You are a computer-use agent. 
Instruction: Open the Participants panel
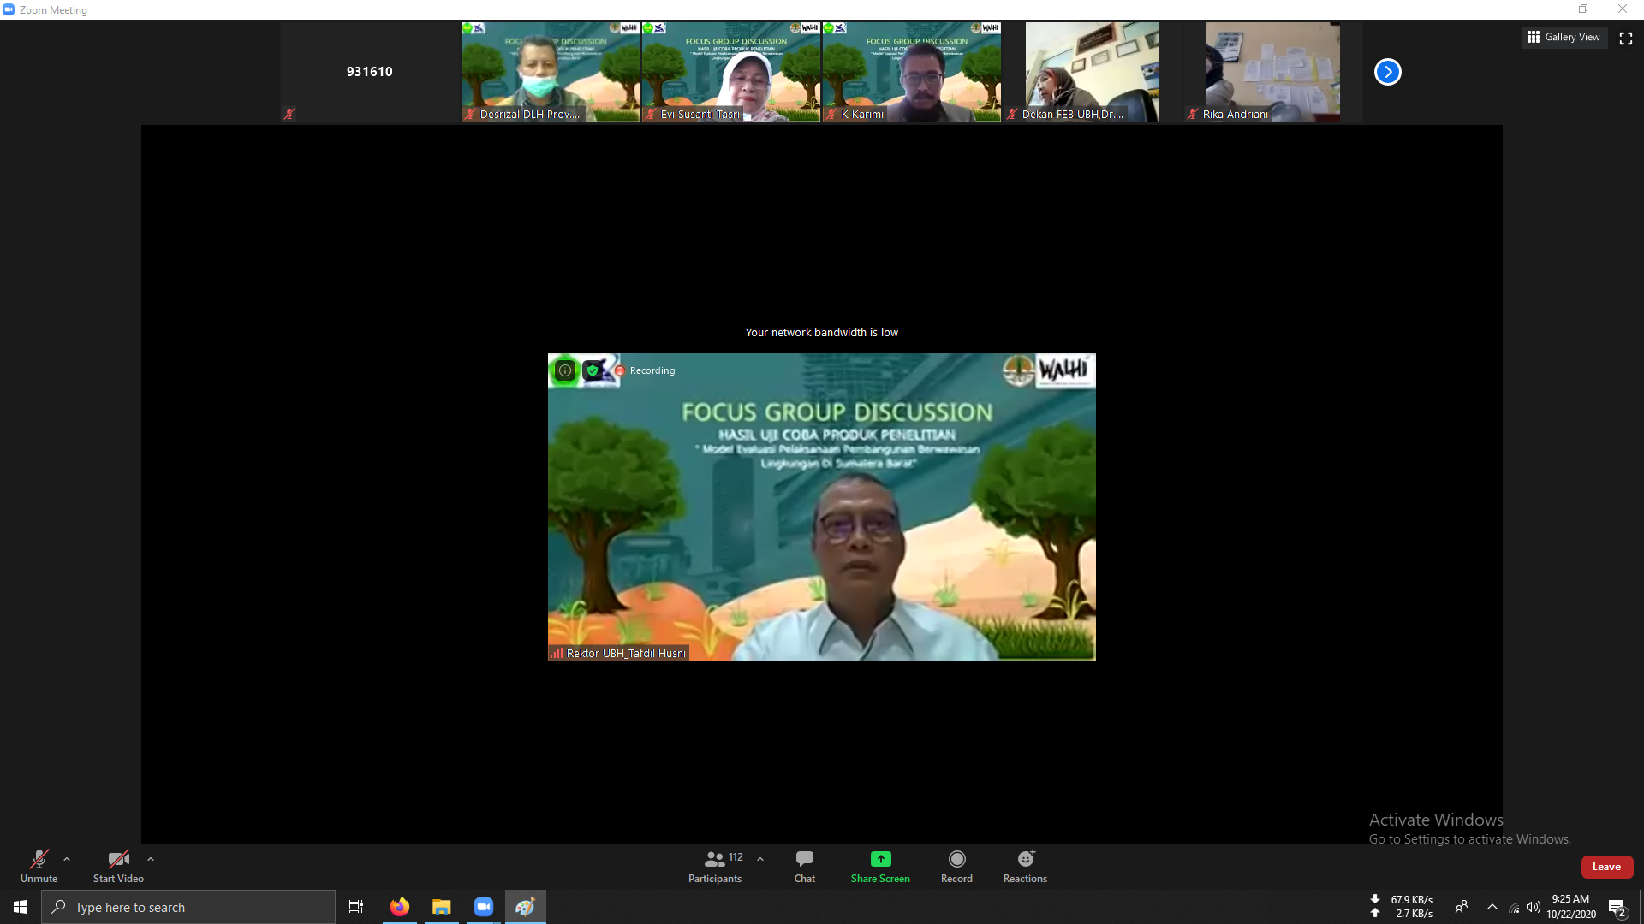(714, 866)
